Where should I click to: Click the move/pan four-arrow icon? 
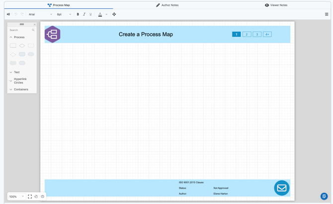pyautogui.click(x=114, y=14)
